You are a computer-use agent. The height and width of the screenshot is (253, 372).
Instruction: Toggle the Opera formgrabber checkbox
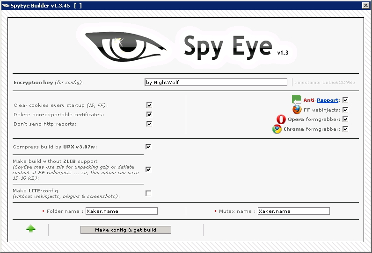(345, 119)
